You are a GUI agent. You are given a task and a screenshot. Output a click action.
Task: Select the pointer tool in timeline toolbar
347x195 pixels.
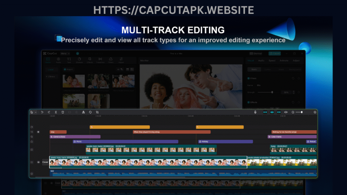point(32,112)
